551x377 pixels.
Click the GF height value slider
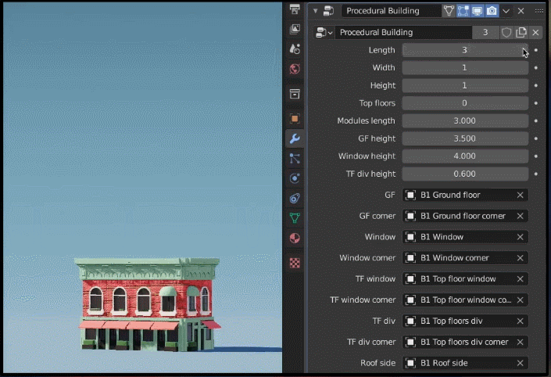click(x=465, y=138)
